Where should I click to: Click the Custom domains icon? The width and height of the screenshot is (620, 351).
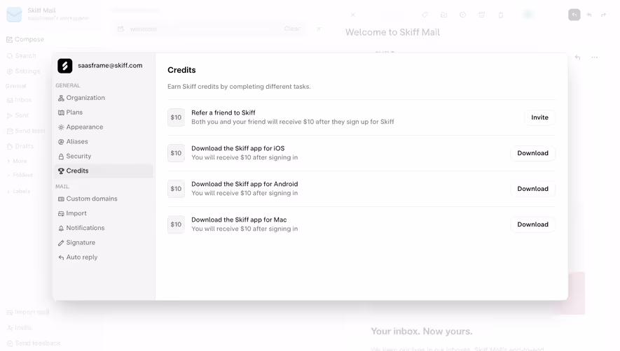point(61,199)
